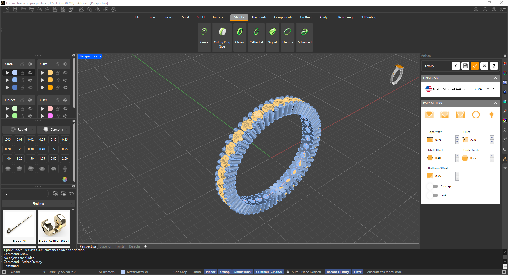Click the Record History button

[338, 272]
